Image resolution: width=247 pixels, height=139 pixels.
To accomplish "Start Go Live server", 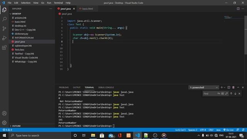I will click(228, 130).
